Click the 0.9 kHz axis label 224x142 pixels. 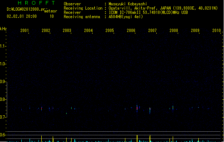point(3,82)
